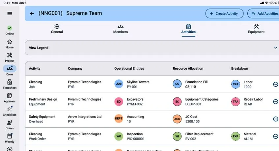The height and width of the screenshot is (151, 279).
Task: Click the Filter Replacement allocation text
Action: pyautogui.click(x=199, y=134)
